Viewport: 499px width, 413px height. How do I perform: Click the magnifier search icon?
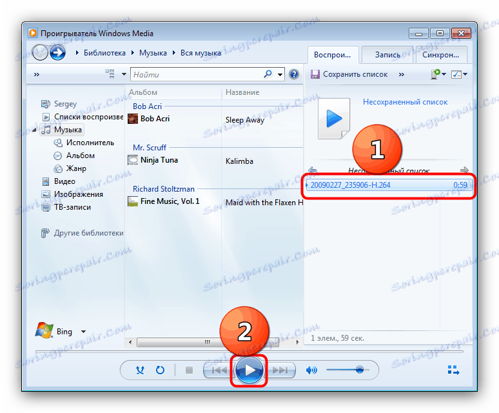(268, 74)
